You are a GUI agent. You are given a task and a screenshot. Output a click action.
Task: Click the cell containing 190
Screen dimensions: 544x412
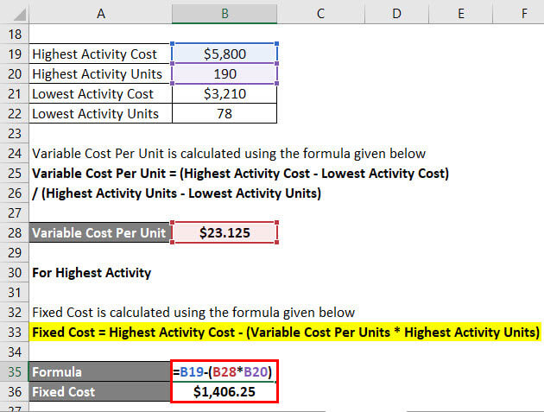(225, 73)
